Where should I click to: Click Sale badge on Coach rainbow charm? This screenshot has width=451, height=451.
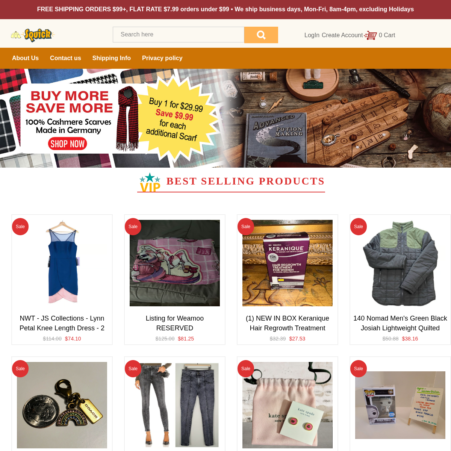pyautogui.click(x=20, y=369)
